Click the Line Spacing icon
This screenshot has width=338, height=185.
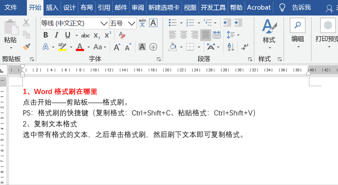[231, 35]
